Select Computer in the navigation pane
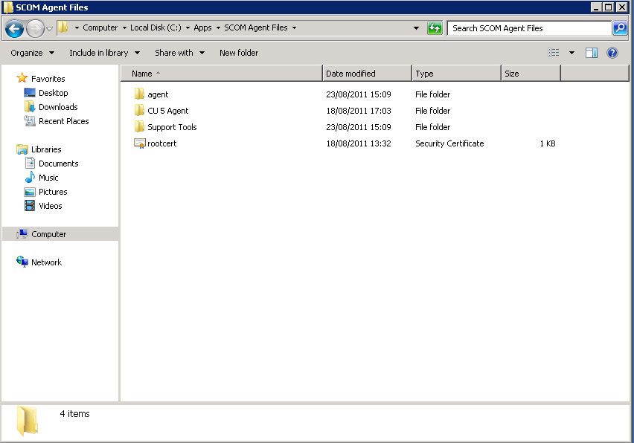This screenshot has height=443, width=634. (60, 234)
